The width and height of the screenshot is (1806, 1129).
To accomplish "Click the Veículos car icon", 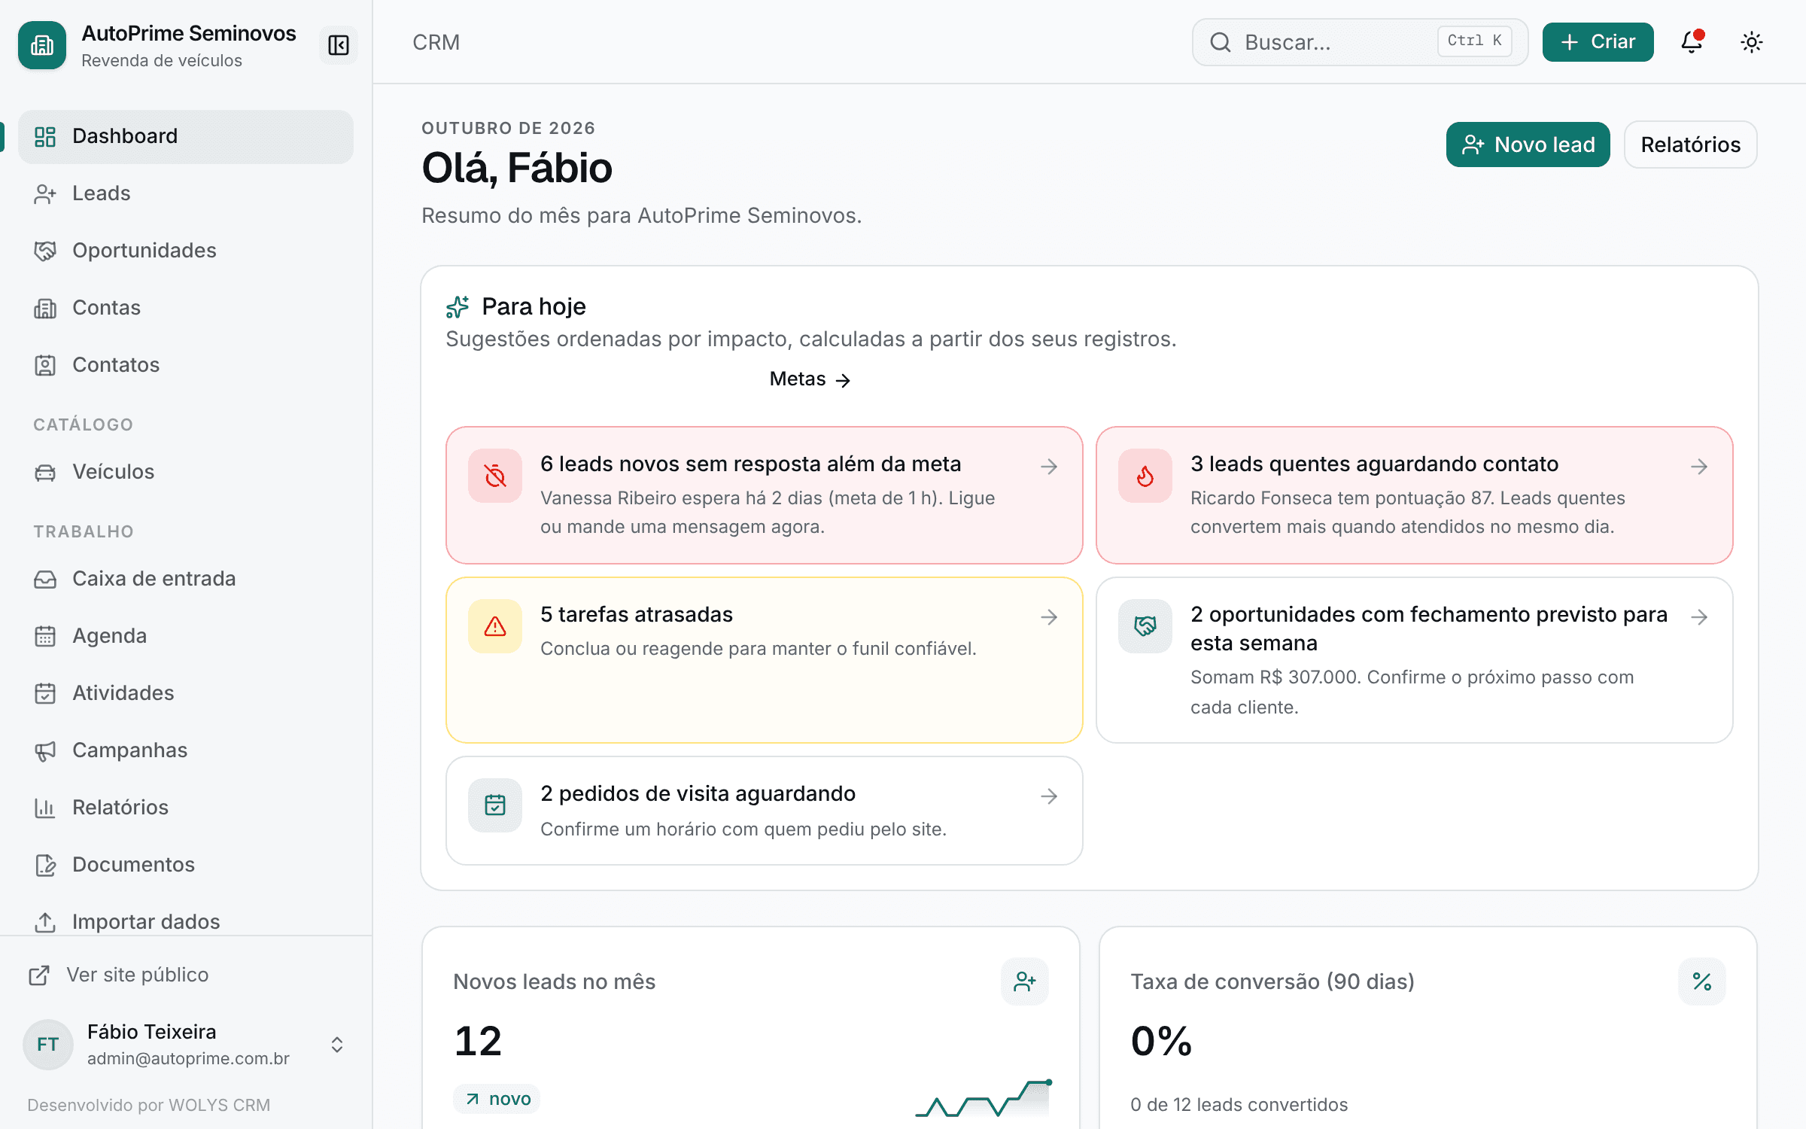I will 45,472.
